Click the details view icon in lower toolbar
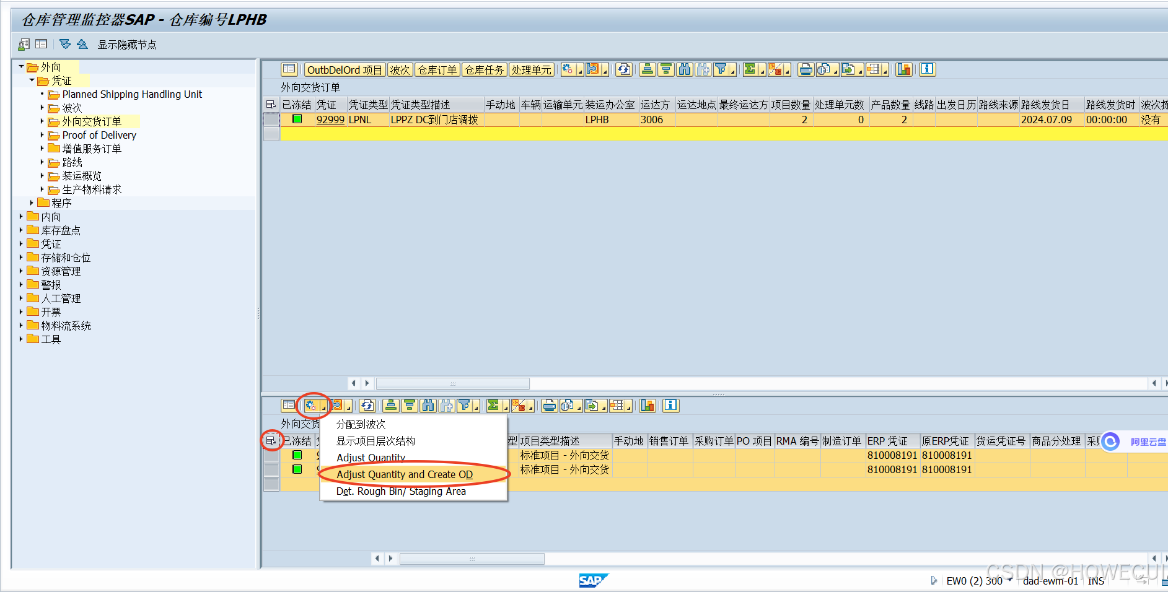This screenshot has height=592, width=1168. click(289, 406)
